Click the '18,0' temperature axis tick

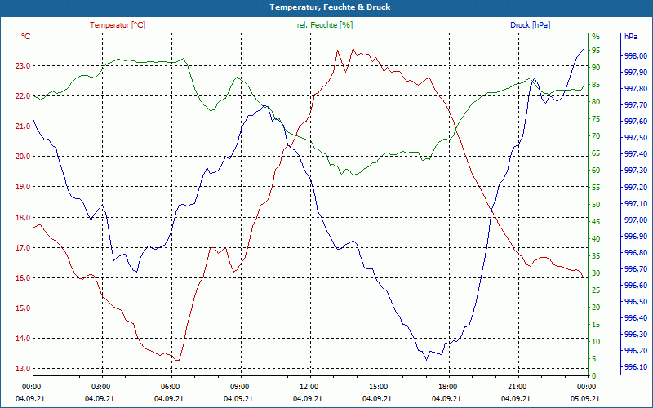click(x=23, y=217)
